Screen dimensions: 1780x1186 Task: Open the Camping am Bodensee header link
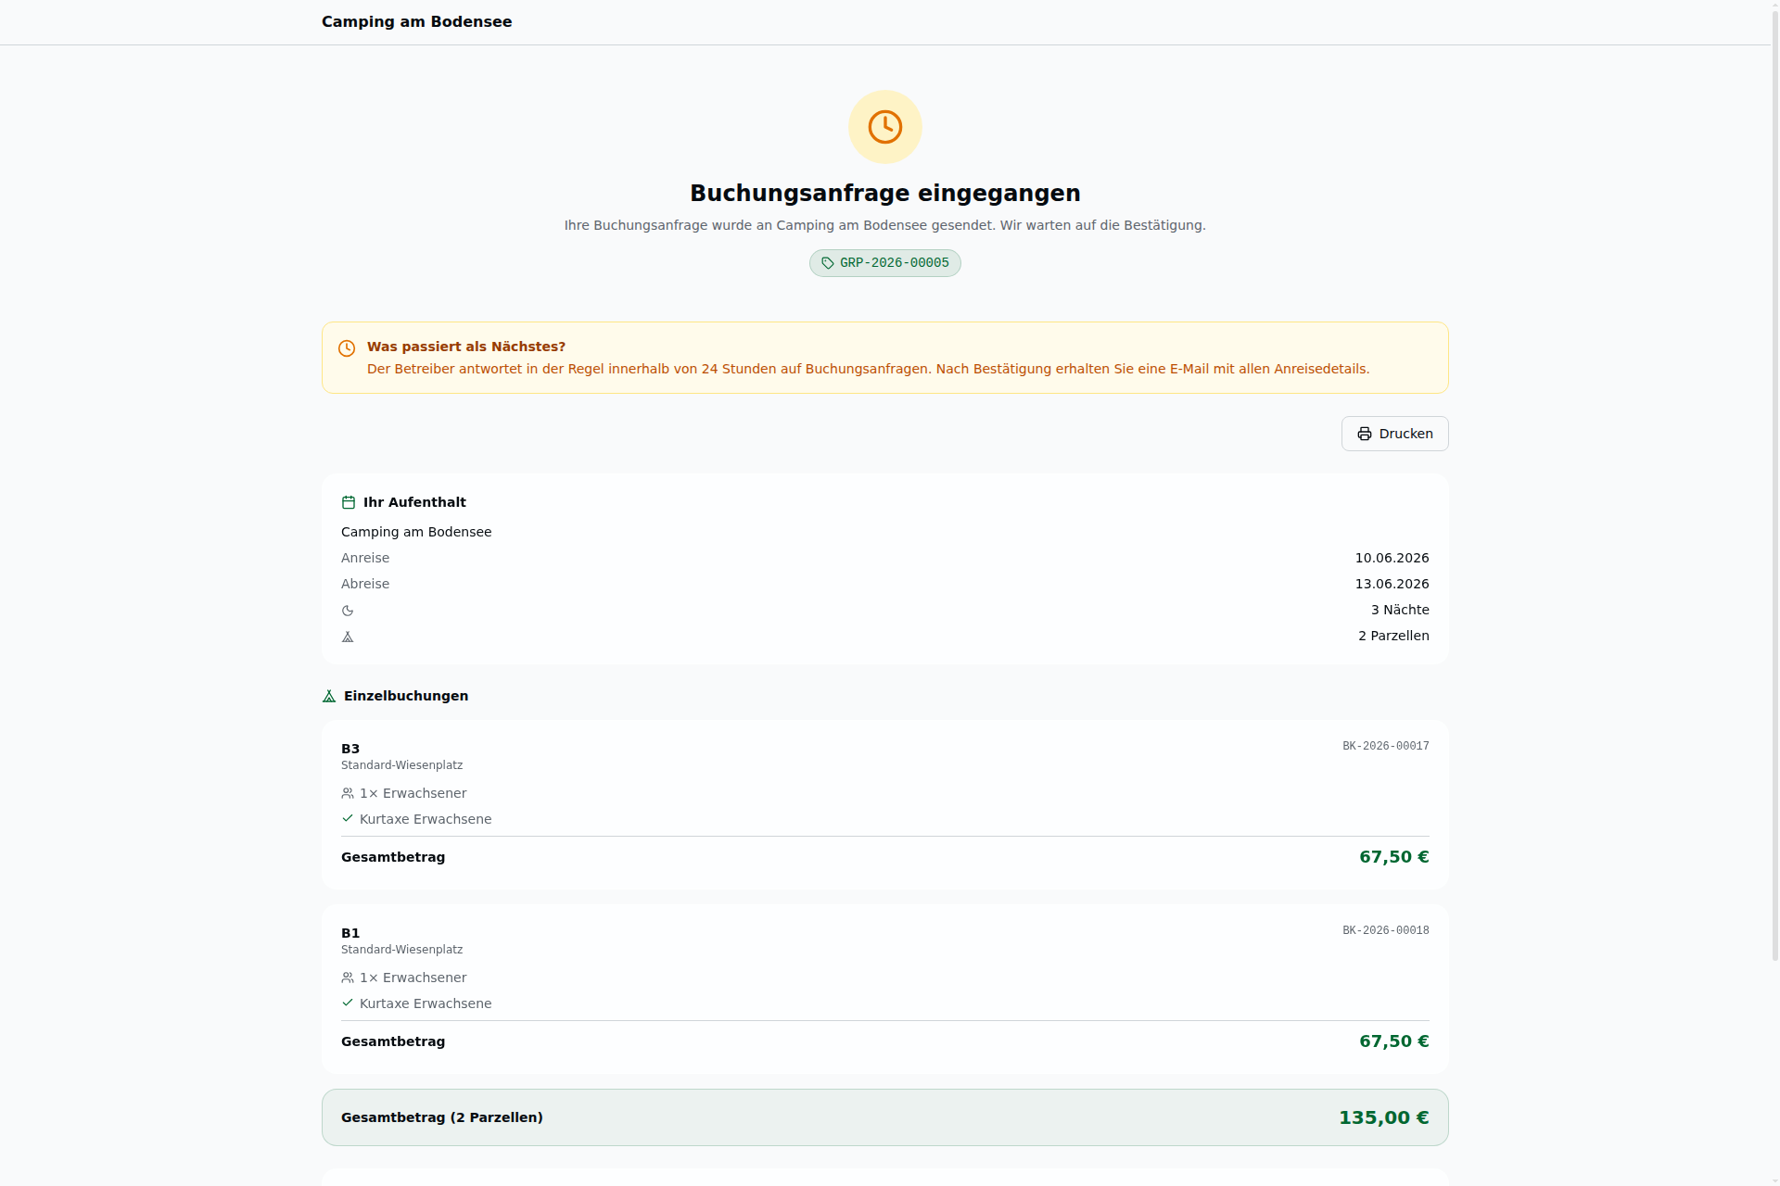tap(416, 21)
